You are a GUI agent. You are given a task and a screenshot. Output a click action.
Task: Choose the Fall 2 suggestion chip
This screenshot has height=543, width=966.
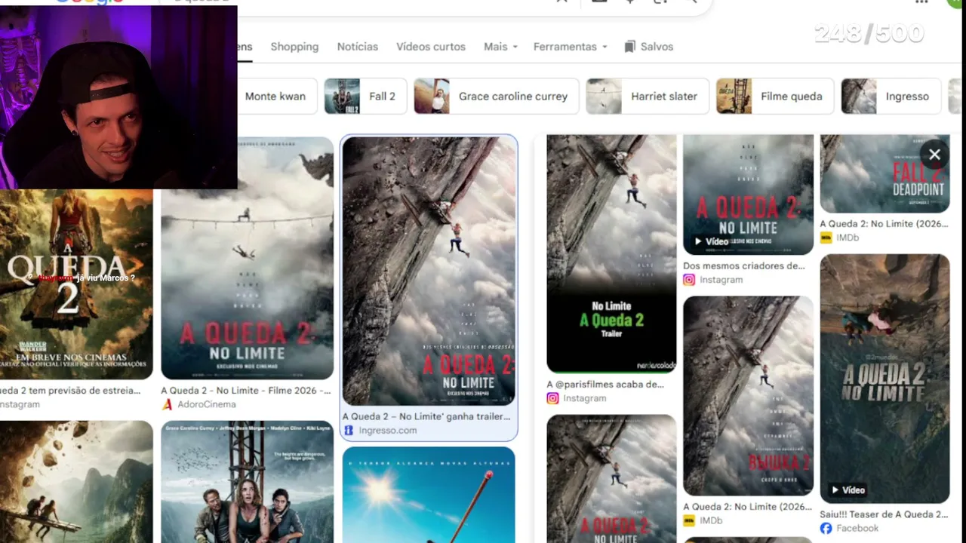point(365,97)
